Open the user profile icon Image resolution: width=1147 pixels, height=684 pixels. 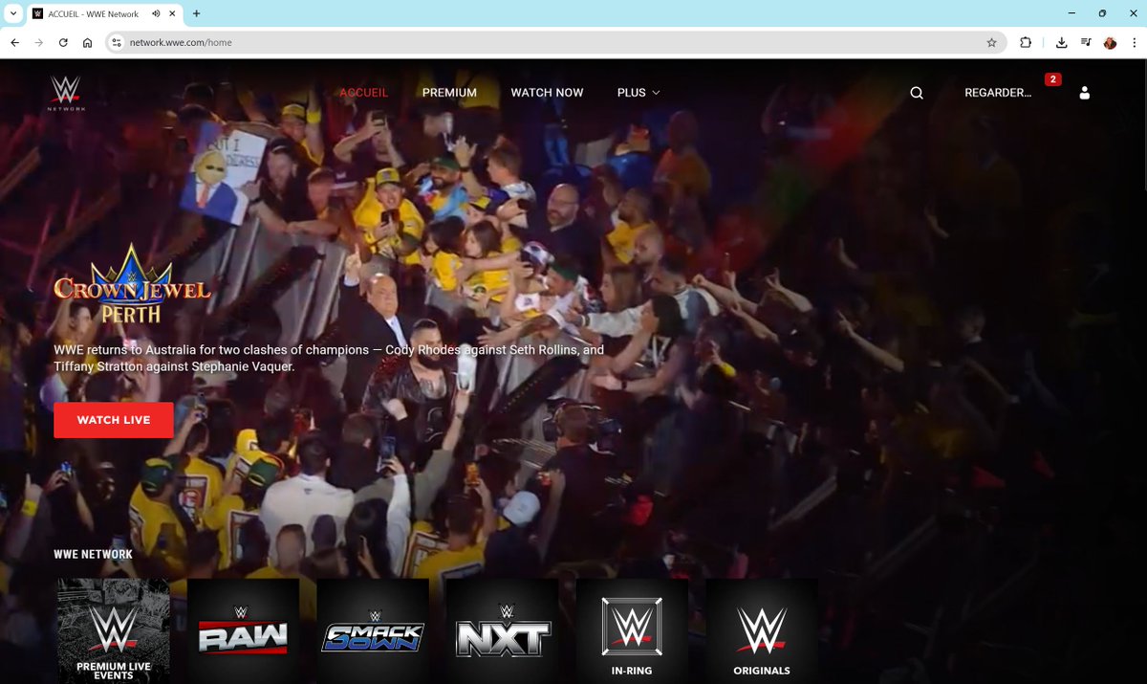pyautogui.click(x=1084, y=93)
